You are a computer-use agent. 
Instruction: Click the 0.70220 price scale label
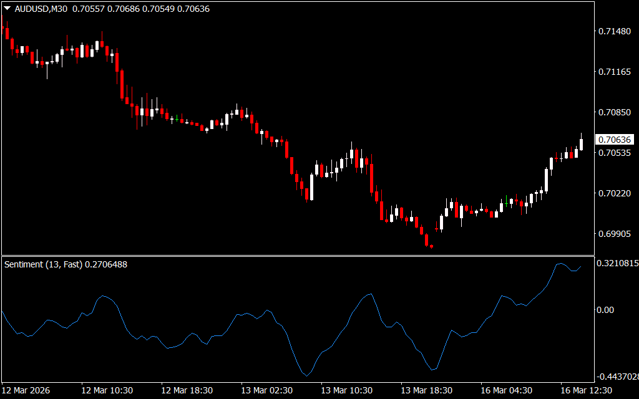point(615,193)
